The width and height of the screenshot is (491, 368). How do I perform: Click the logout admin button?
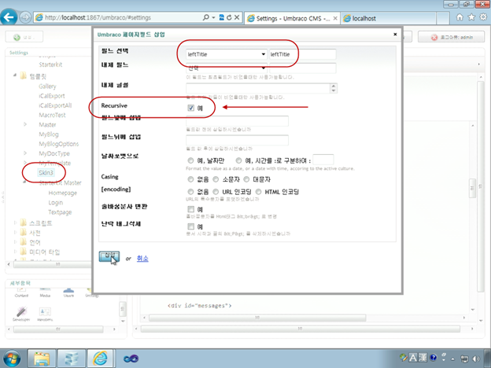pos(451,37)
